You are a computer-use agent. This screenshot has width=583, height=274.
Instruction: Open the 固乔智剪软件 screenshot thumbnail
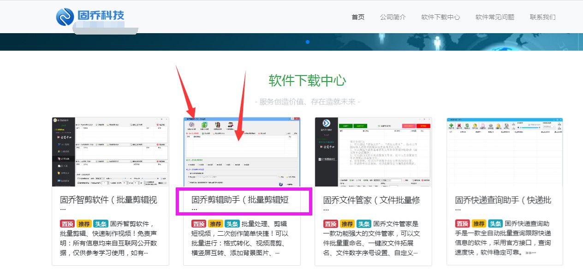tap(110, 152)
